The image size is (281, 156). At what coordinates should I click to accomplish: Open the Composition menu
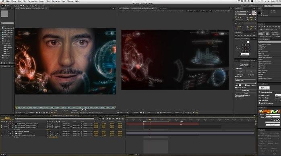(x=33, y=1)
